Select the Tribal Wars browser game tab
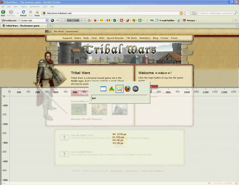This screenshot has height=185, width=239. (x=24, y=26)
